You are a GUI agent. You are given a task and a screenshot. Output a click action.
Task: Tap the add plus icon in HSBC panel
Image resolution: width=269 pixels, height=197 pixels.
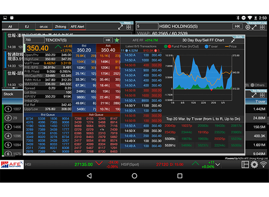tap(248, 27)
